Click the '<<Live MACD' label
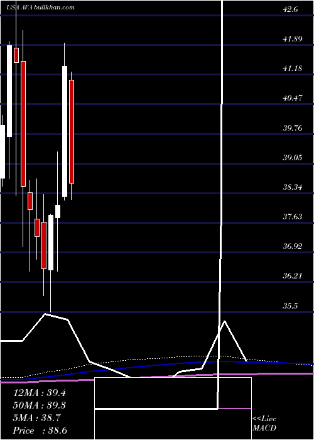 [x=264, y=424]
